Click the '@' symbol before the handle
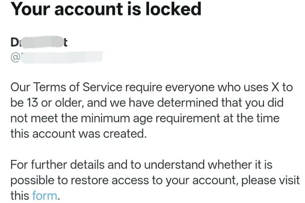 coord(15,57)
